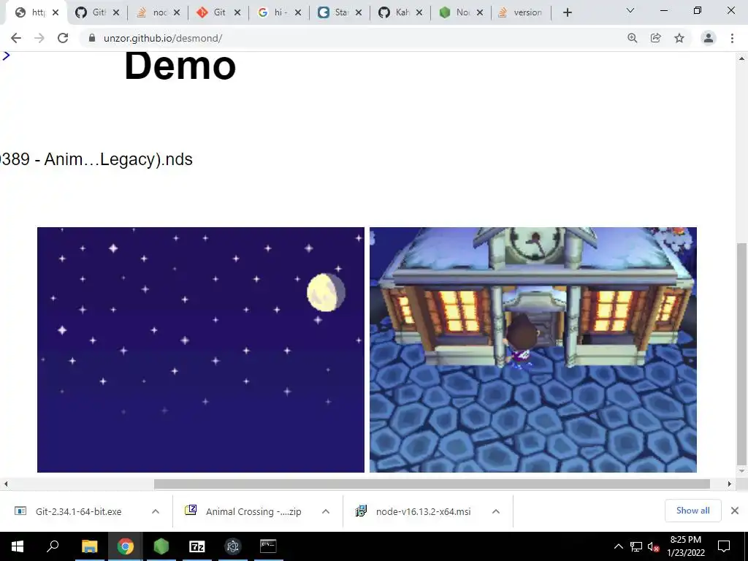Click the forward navigation arrow
Image resolution: width=748 pixels, height=561 pixels.
[39, 38]
